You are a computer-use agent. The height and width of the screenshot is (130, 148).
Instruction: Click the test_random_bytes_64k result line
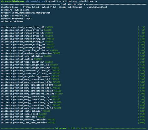(x=27, y=36)
